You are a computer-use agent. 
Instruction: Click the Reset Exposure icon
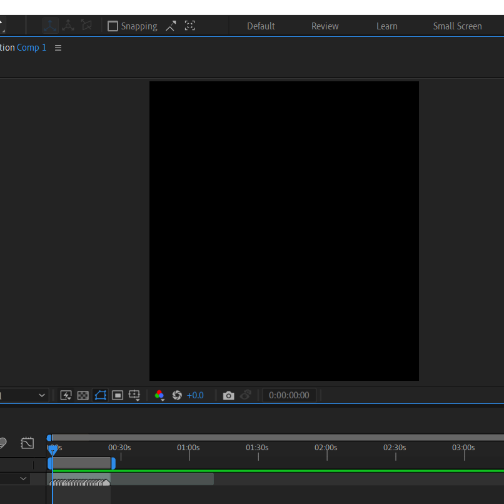click(x=177, y=395)
